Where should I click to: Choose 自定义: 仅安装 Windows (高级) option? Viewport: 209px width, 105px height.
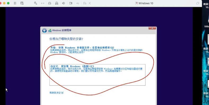click(x=97, y=75)
